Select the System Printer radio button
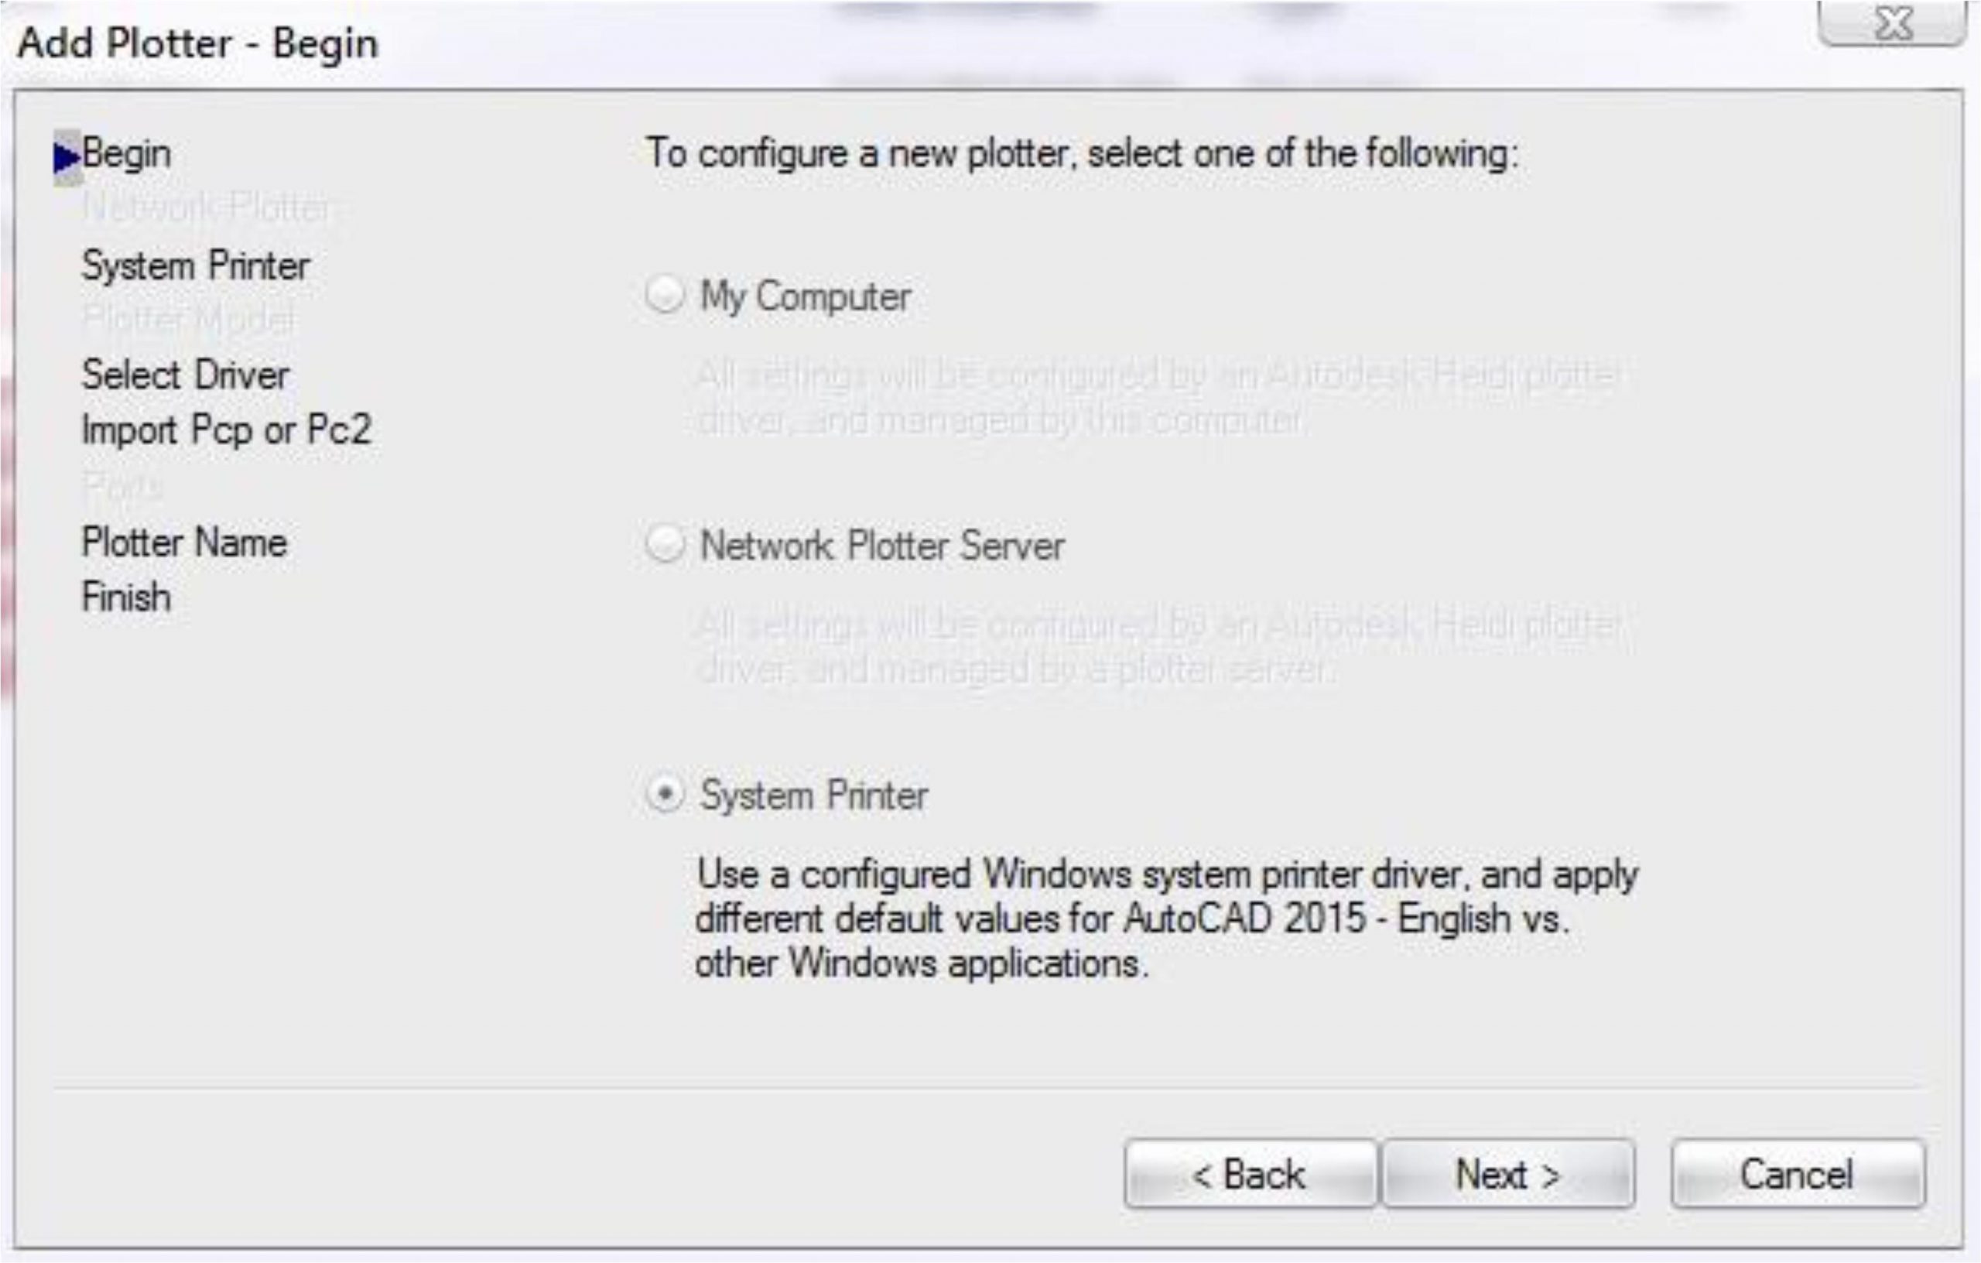Screen dimensions: 1981x1263 coord(665,794)
